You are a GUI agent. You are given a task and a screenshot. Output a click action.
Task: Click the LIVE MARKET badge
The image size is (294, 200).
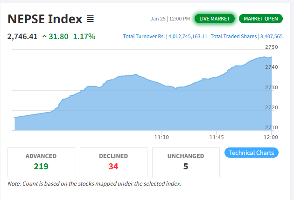(215, 19)
